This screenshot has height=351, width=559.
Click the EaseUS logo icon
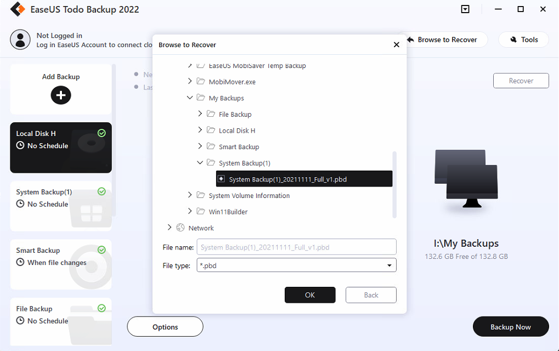tap(18, 9)
